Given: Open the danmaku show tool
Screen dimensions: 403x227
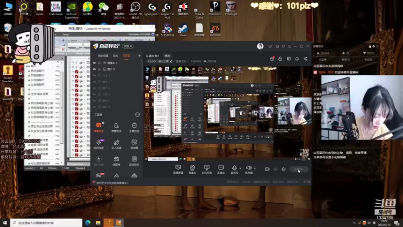Looking at the screenshot, I should [116, 161].
